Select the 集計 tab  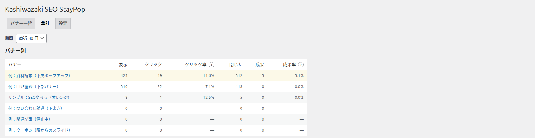(45, 23)
